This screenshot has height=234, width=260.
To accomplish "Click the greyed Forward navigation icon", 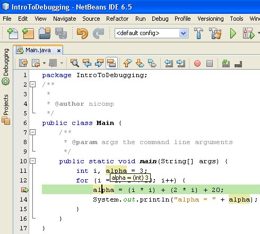I will tap(53, 63).
